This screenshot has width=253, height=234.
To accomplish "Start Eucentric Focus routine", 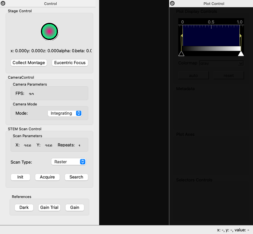I will point(70,62).
